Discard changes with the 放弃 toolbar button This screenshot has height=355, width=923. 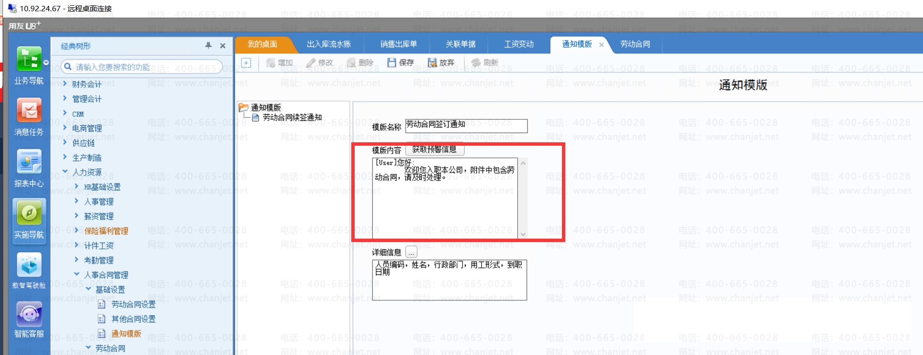pyautogui.click(x=441, y=63)
